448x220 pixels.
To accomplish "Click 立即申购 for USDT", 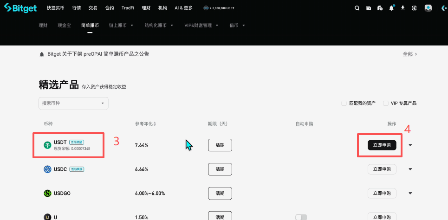I will tap(382, 145).
